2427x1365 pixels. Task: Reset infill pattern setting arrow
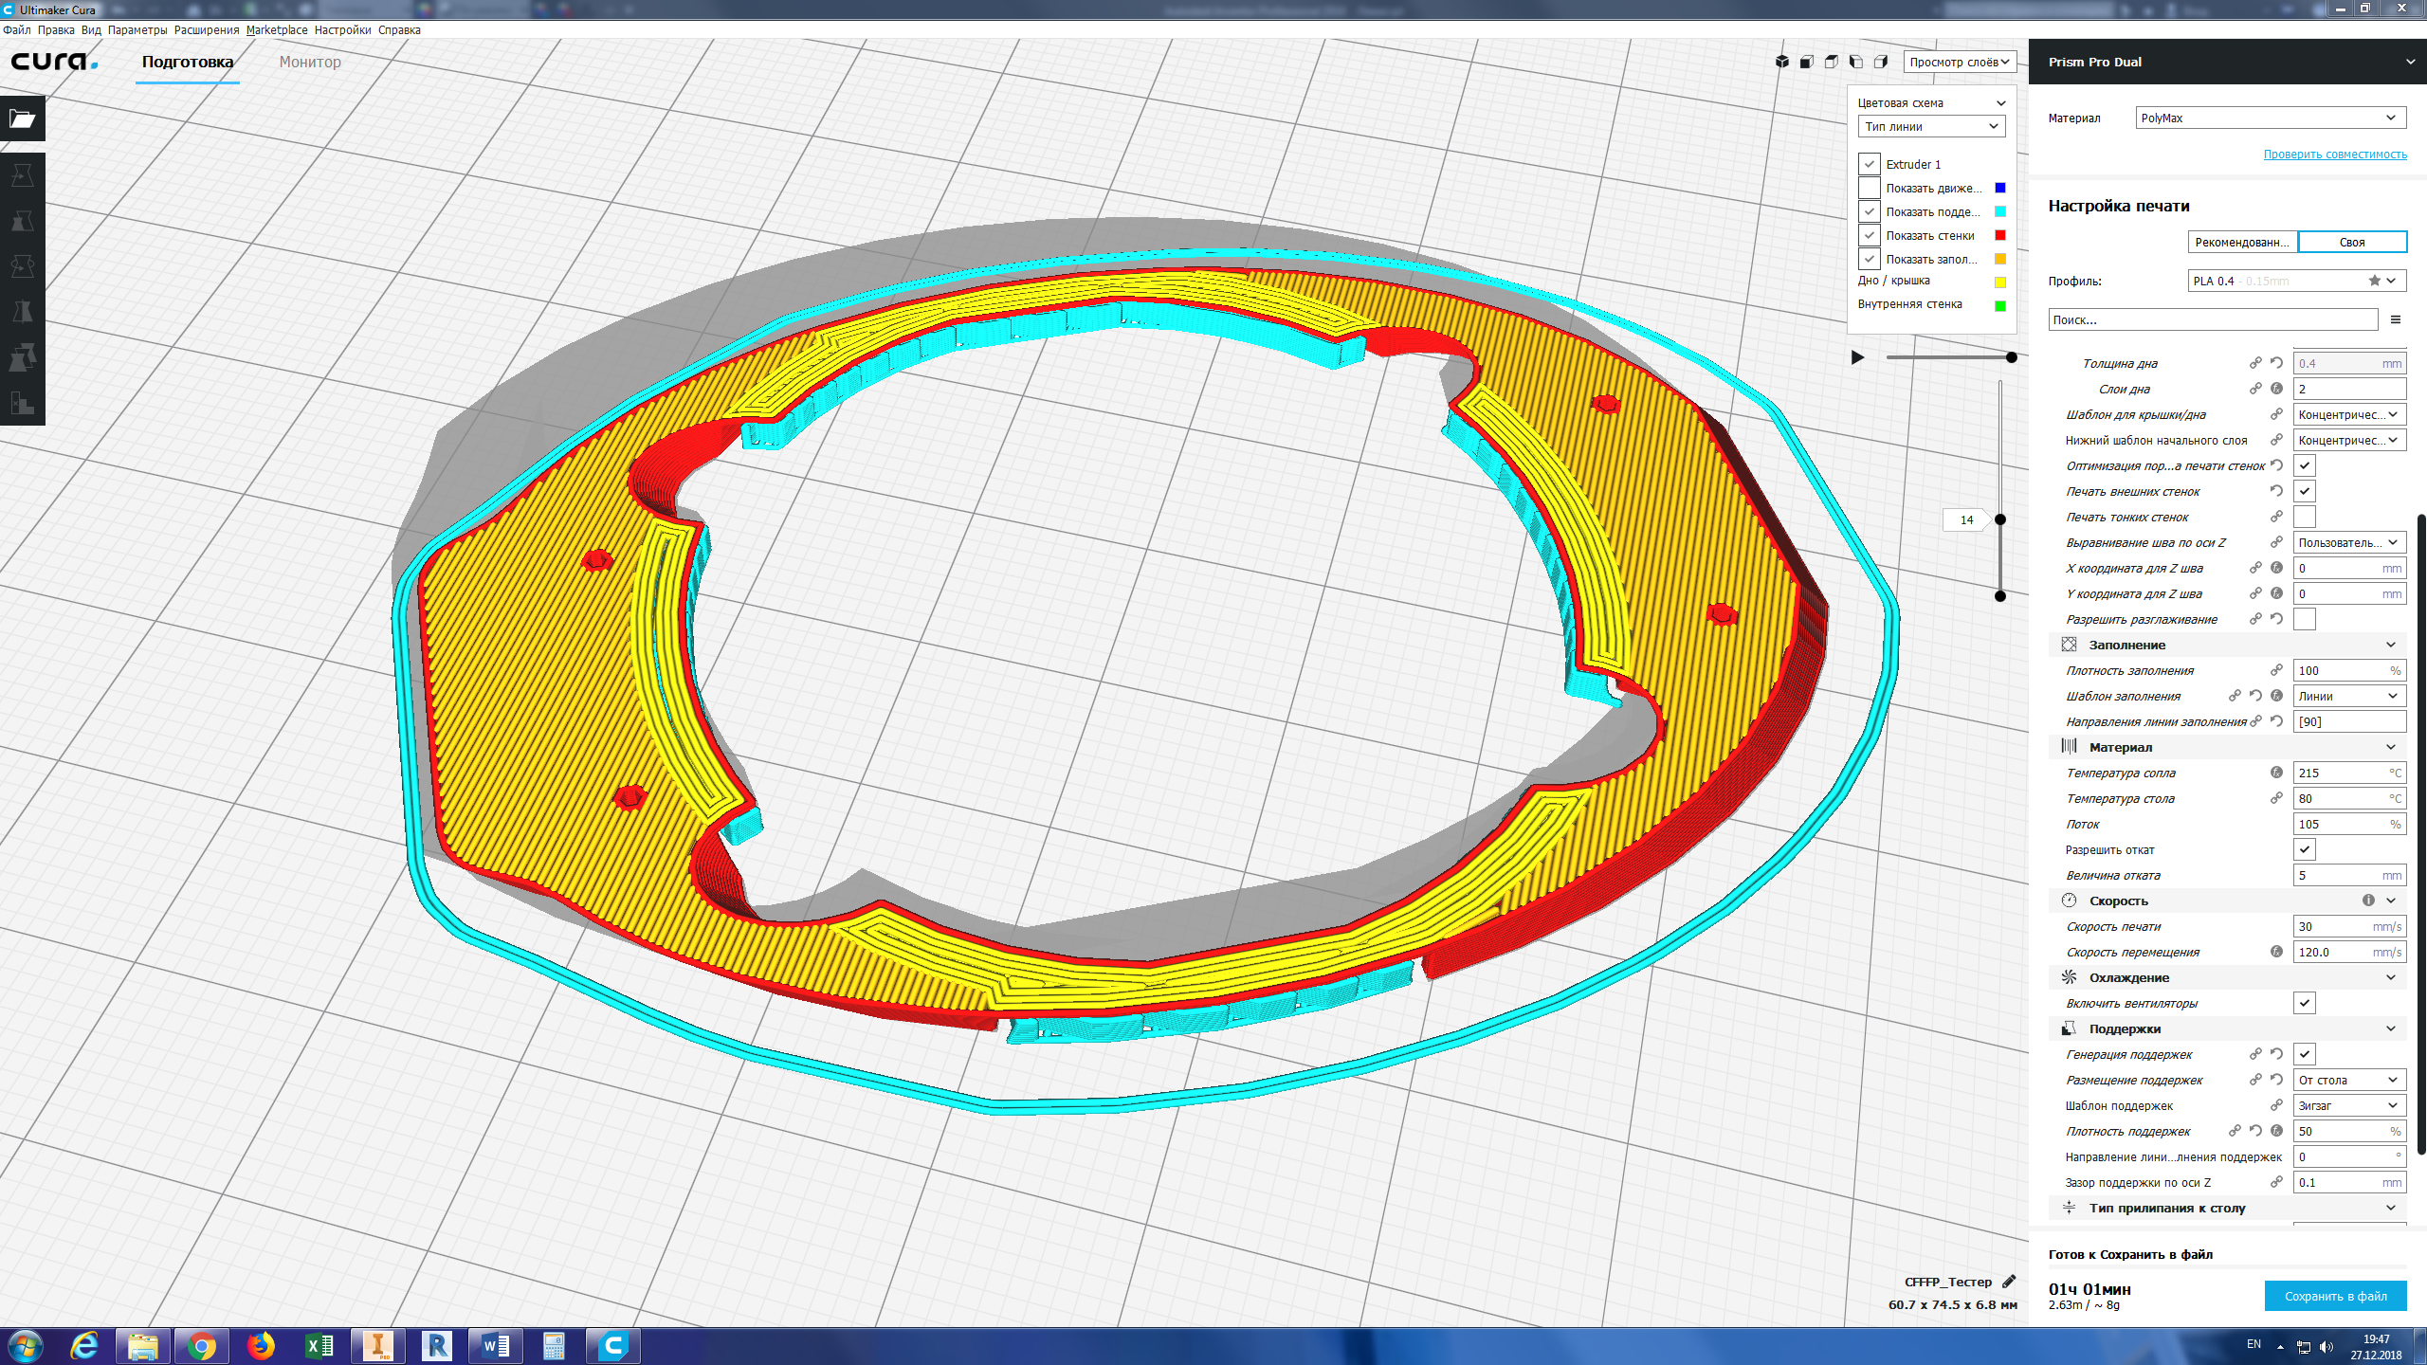coord(2255,696)
